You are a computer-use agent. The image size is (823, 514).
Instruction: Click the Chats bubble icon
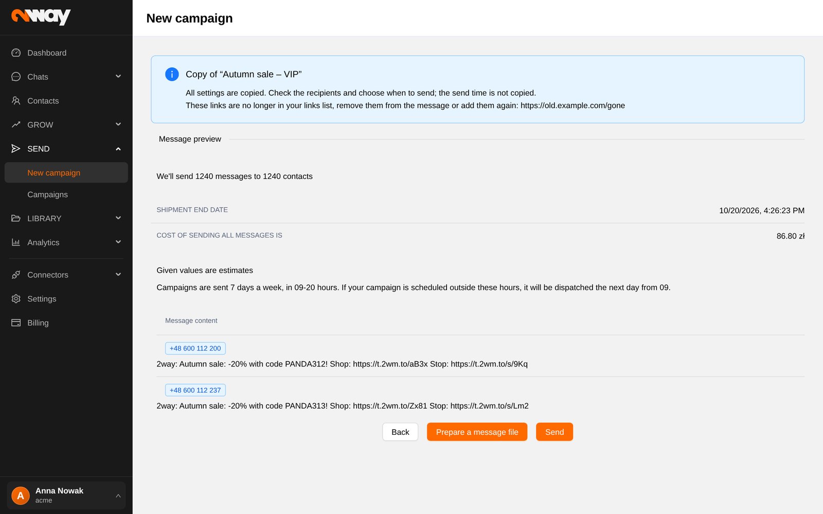pos(16,77)
